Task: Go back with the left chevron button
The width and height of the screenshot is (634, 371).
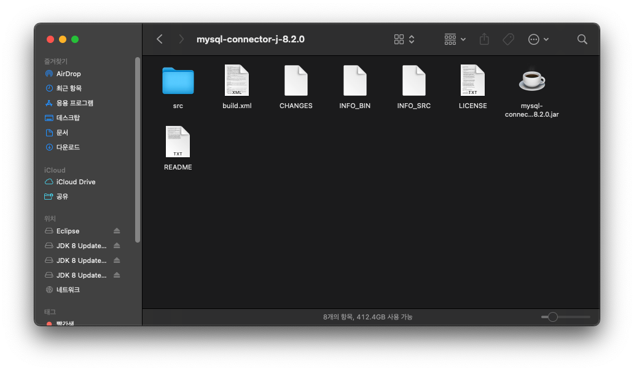Action: click(160, 39)
